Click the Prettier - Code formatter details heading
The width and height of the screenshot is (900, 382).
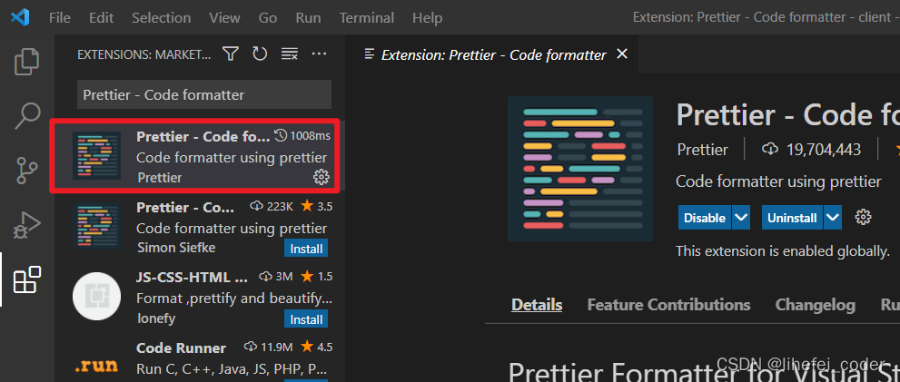787,115
